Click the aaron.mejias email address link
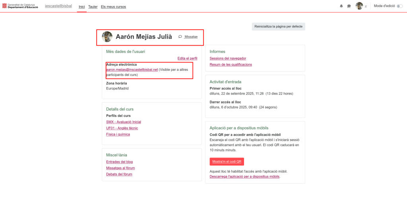The width and height of the screenshot is (407, 198). pyautogui.click(x=132, y=70)
